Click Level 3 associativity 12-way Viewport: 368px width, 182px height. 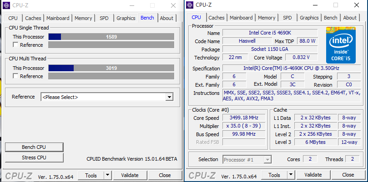click(349, 142)
